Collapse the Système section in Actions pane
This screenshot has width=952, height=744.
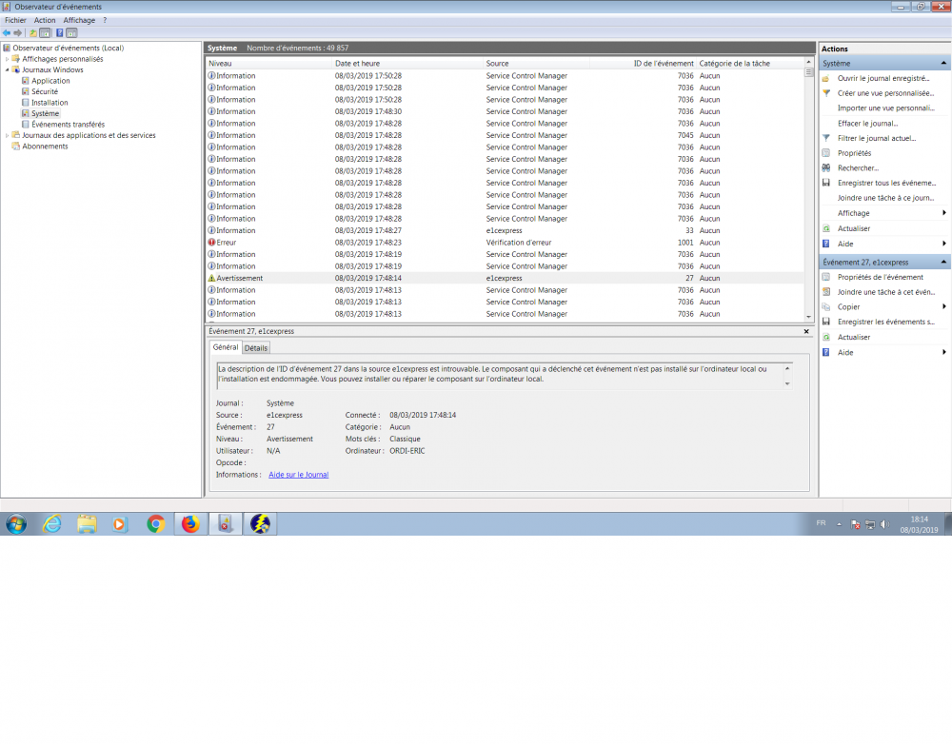[x=943, y=64]
